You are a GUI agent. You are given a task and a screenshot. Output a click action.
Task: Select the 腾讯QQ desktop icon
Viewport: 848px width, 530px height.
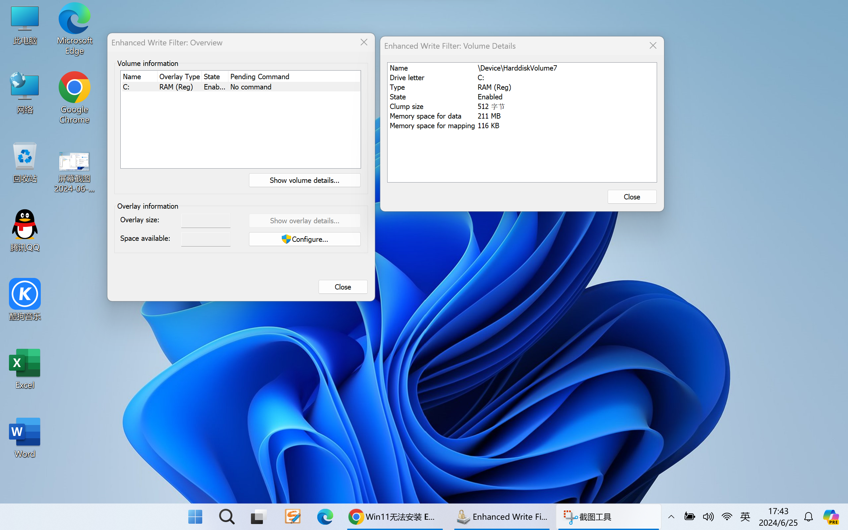25,231
